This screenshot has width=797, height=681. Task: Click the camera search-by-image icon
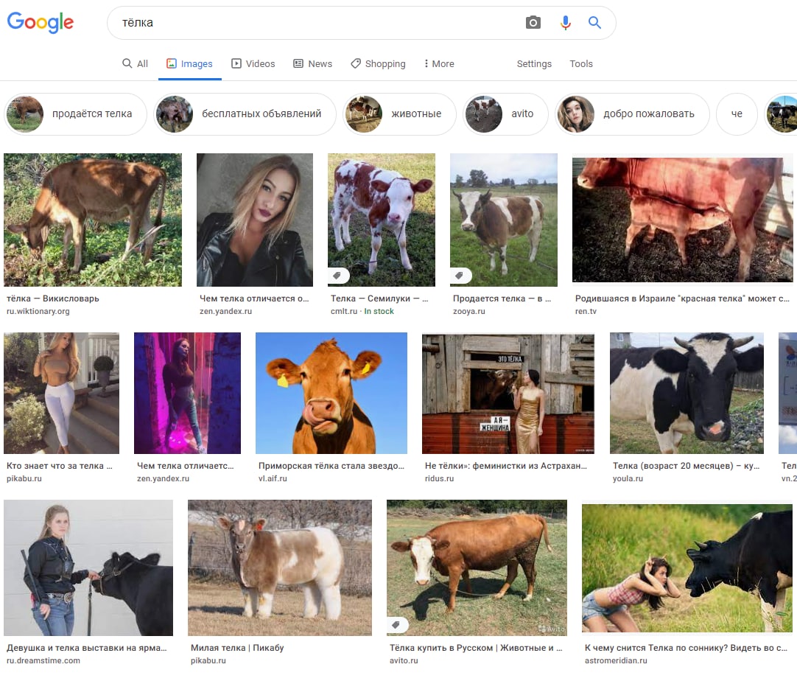[x=533, y=23]
